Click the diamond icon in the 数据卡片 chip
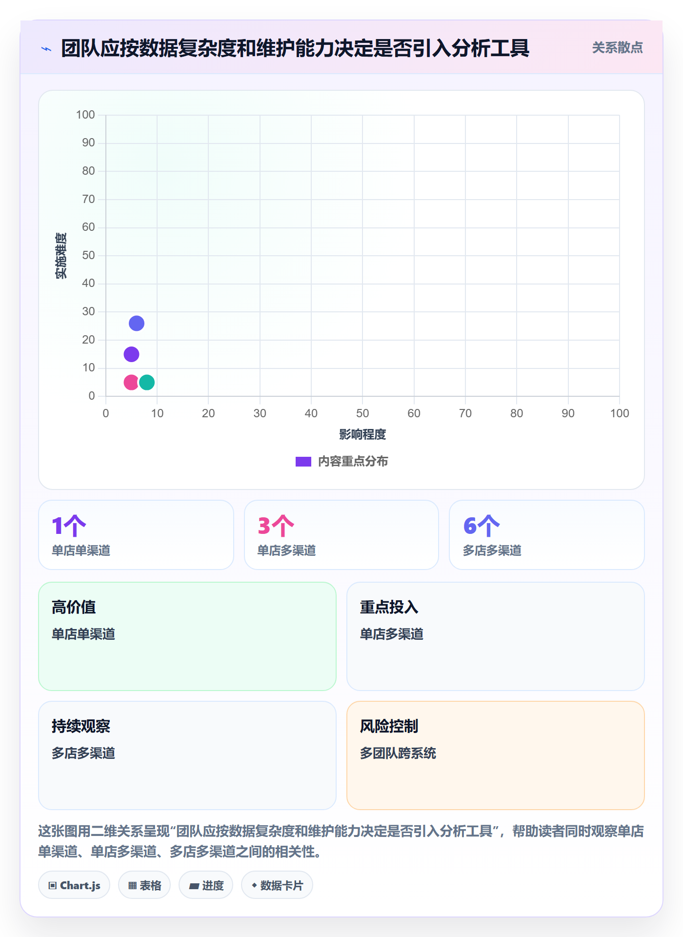The width and height of the screenshot is (683, 937). tap(254, 885)
